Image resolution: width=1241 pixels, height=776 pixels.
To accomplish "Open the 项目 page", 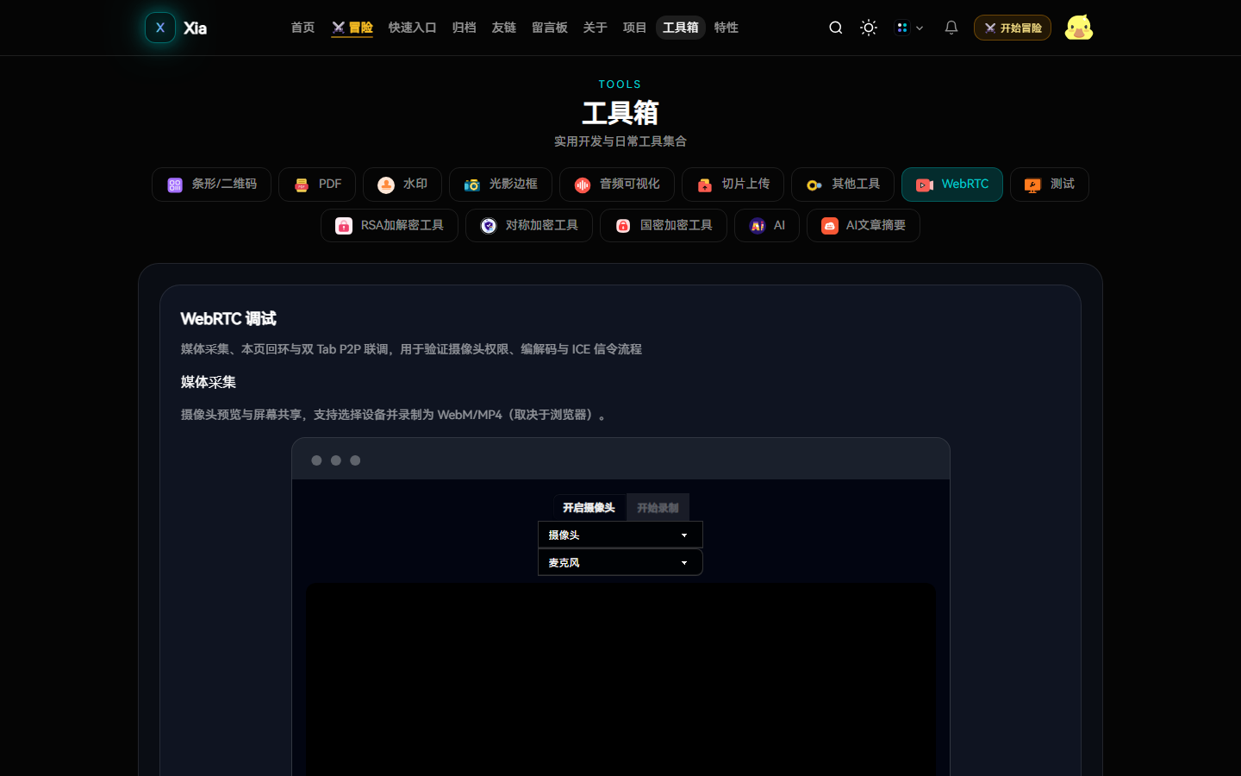I will (635, 28).
